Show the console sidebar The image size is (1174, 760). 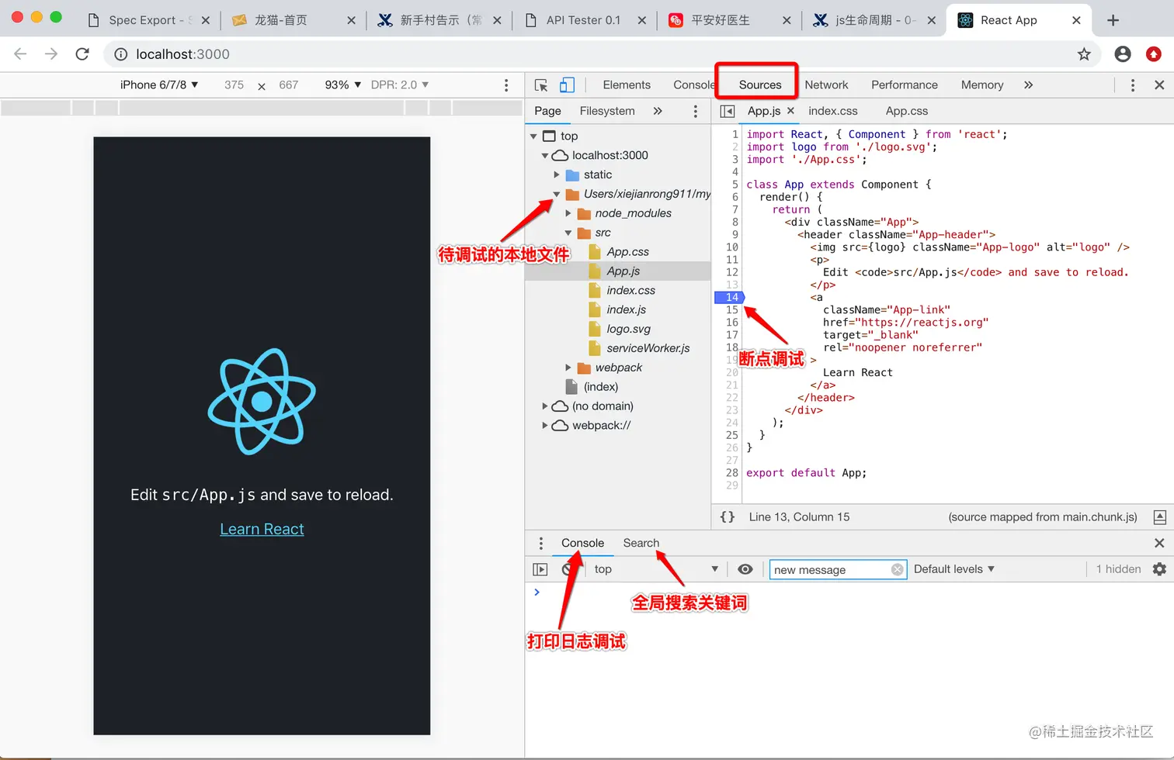[x=540, y=569]
